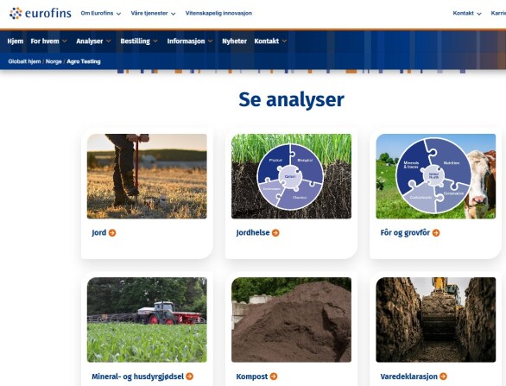
Task: Click the Jordhelse puzzle diagram image
Action: coord(291,176)
